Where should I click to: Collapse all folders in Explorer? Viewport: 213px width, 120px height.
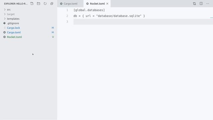click(52, 4)
